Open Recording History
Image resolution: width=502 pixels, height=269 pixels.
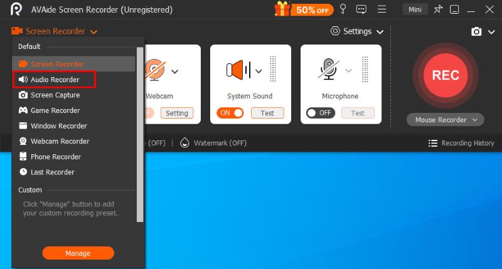(x=467, y=143)
